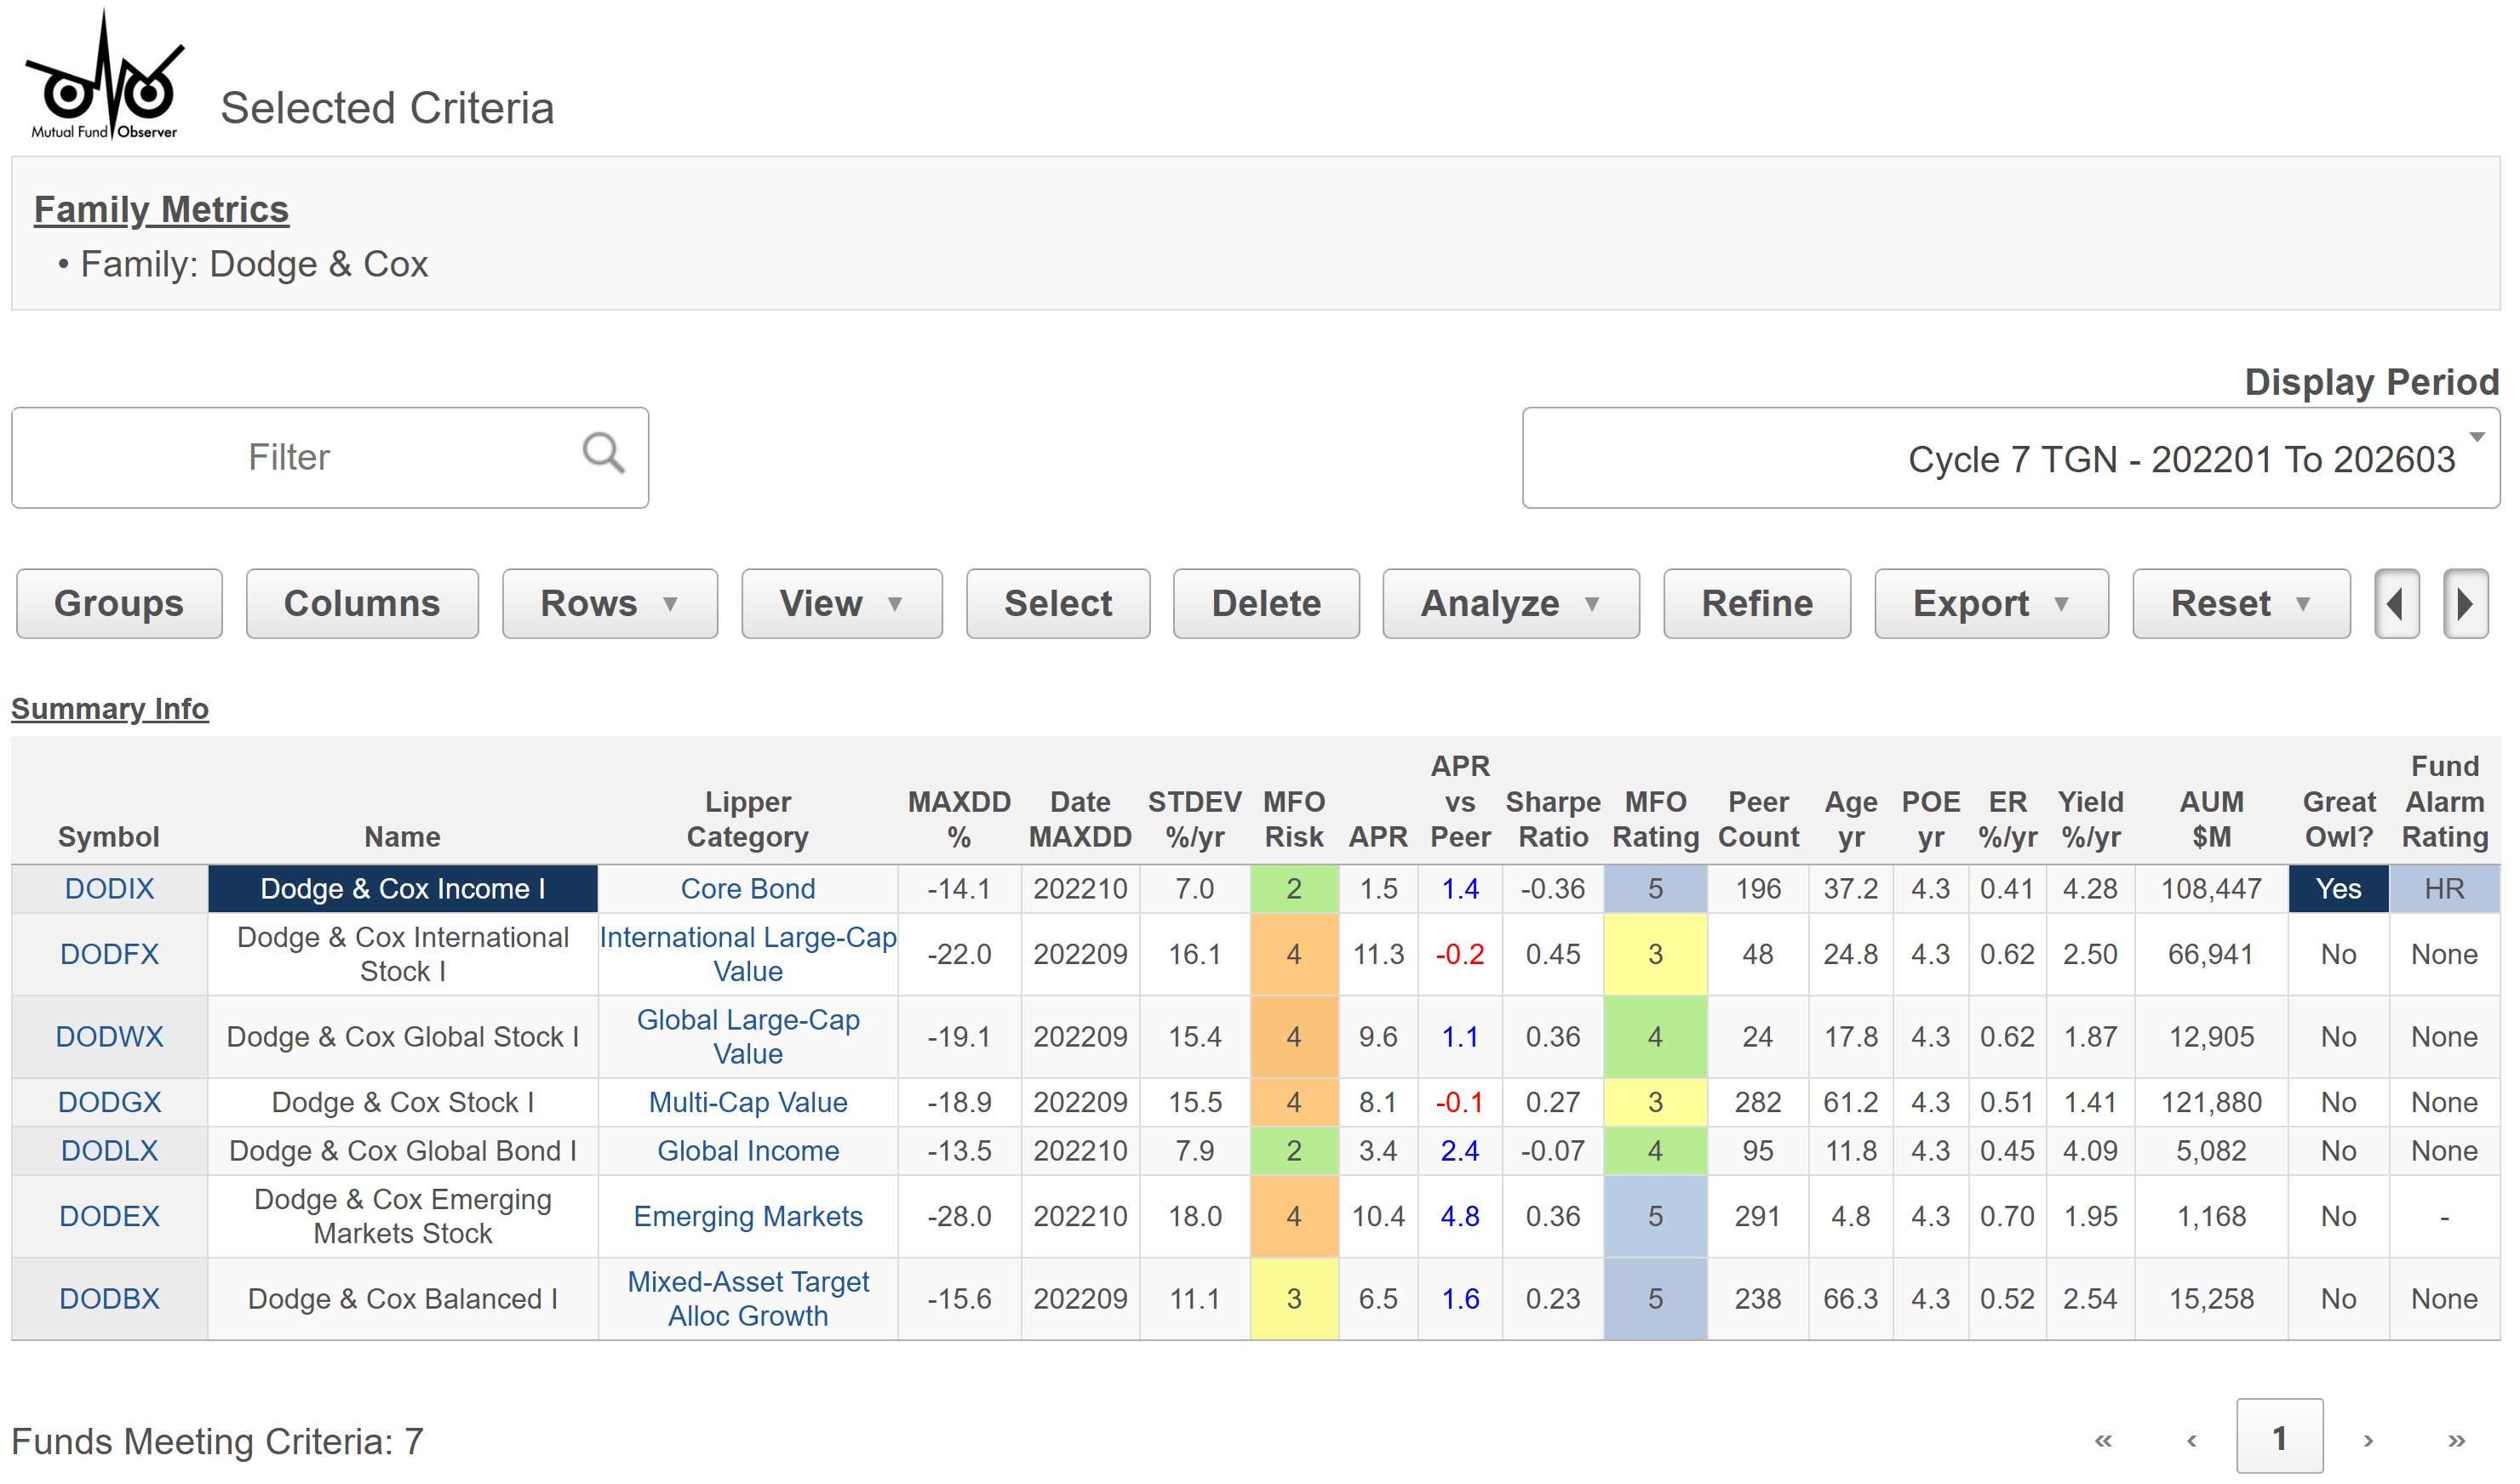Open the Export dropdown menu

coord(1990,604)
